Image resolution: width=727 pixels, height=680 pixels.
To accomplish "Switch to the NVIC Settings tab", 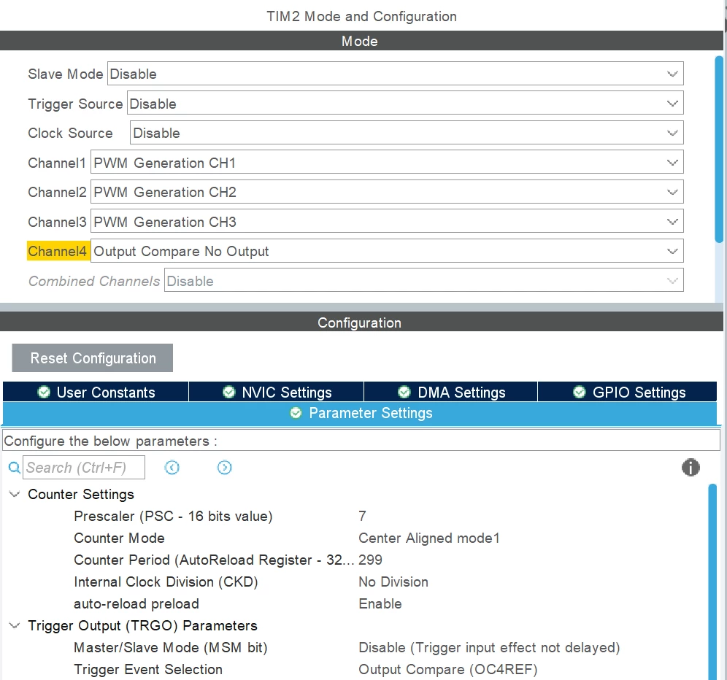I will click(277, 392).
